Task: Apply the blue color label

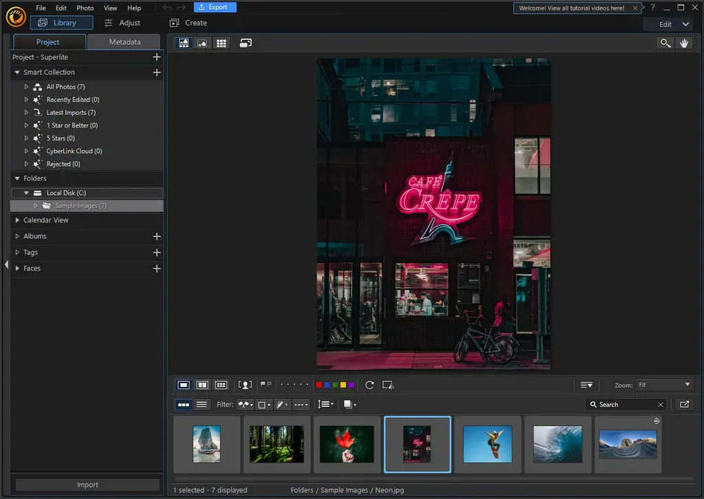Action: (327, 385)
